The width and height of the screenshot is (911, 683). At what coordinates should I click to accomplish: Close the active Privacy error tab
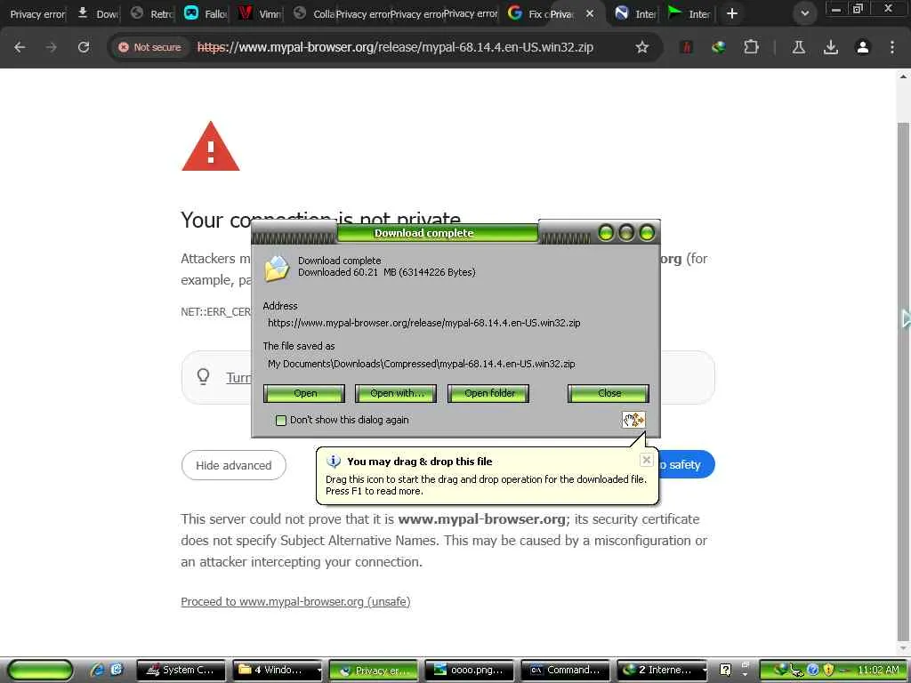coord(590,13)
